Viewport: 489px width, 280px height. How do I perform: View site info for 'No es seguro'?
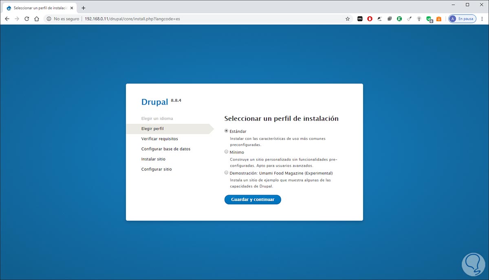coord(62,19)
